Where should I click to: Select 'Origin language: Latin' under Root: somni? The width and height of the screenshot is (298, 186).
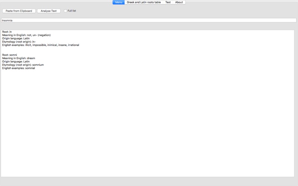(x=16, y=61)
